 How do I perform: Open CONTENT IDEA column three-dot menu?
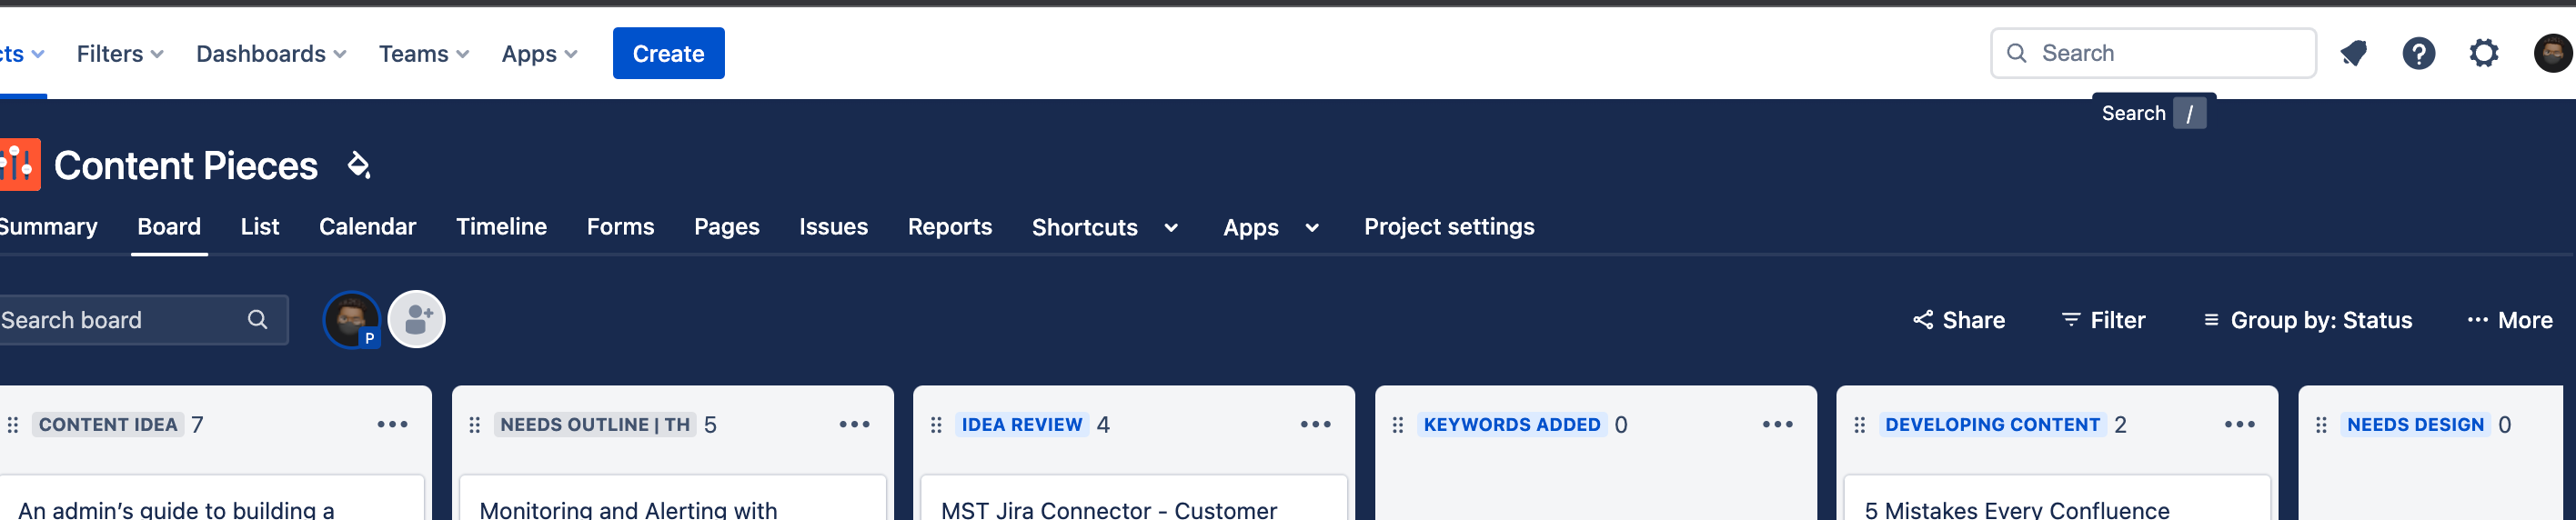[392, 425]
